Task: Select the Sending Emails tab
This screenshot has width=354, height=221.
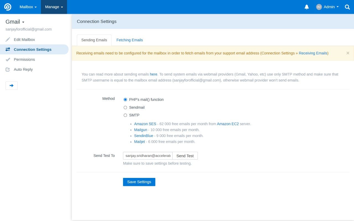Action: point(94,40)
